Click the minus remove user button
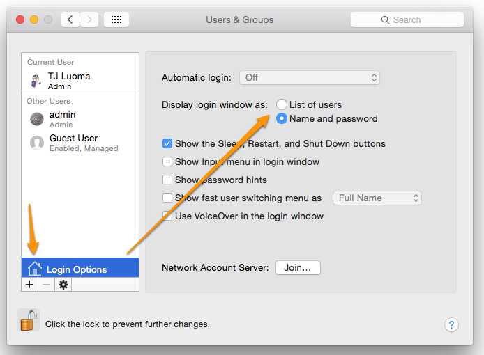The height and width of the screenshot is (355, 484). (x=47, y=284)
